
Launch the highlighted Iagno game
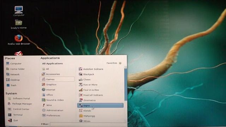tap(100, 105)
